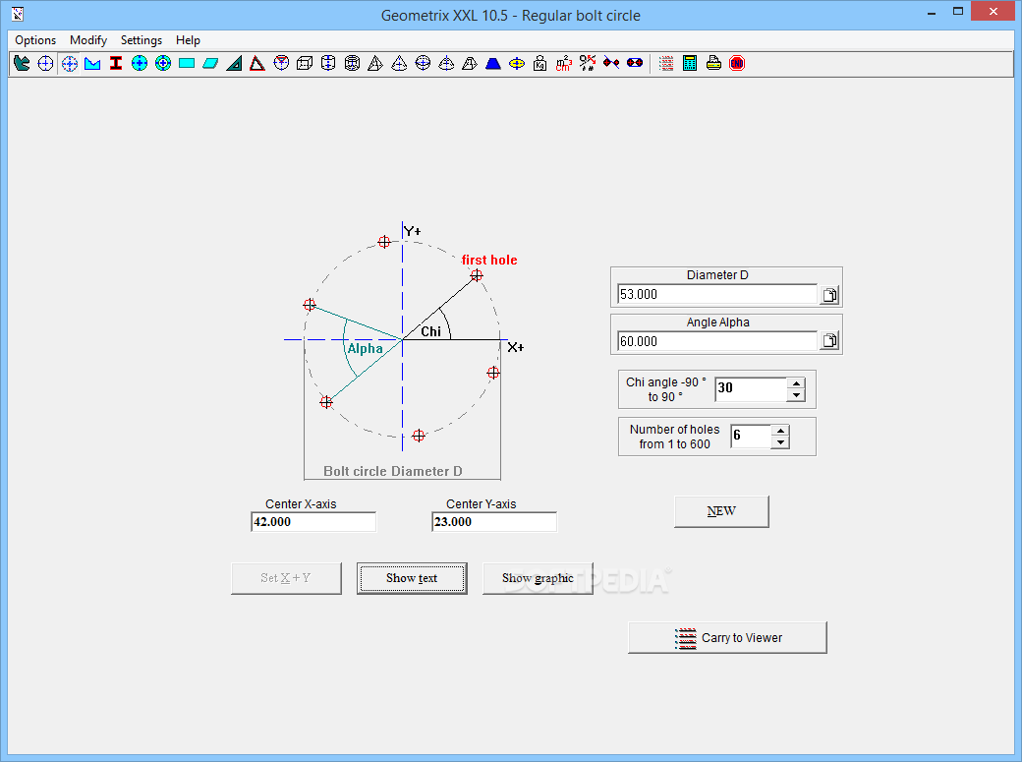Click the NEW button
The image size is (1022, 762).
click(721, 511)
